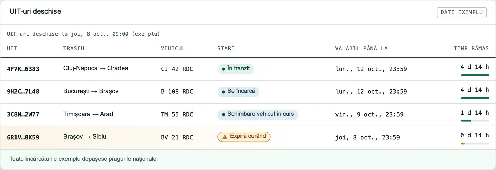Click the VEHICUL column header
Image resolution: width=496 pixels, height=170 pixels.
[173, 48]
